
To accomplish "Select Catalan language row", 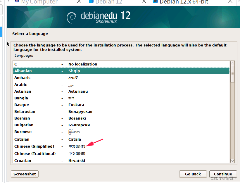I will (121, 139).
